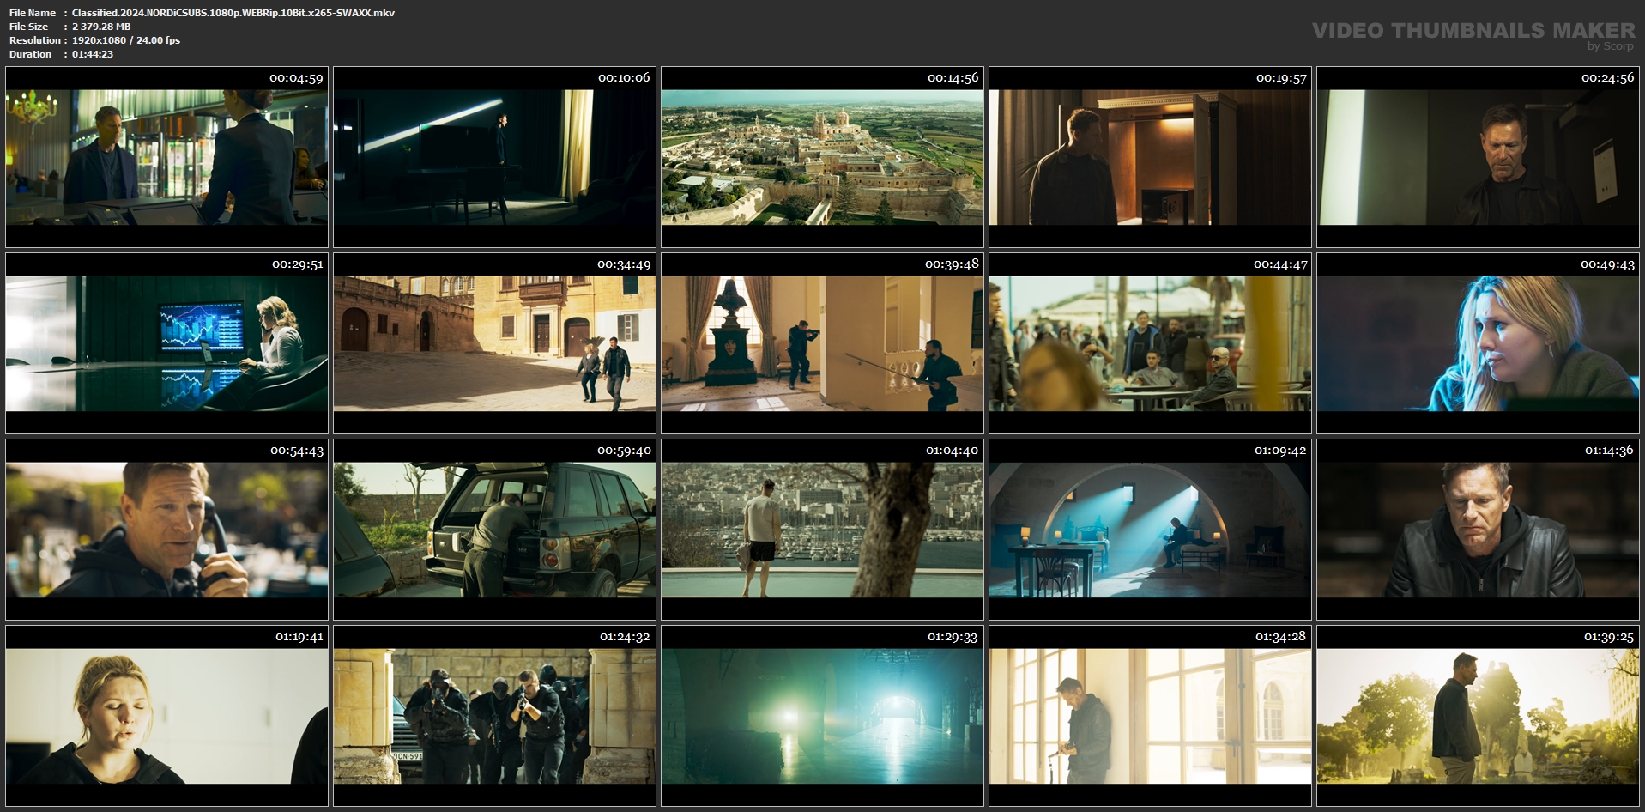Image resolution: width=1645 pixels, height=812 pixels.
Task: Select the thumbnail at 01:09:42
Action: 1150,530
